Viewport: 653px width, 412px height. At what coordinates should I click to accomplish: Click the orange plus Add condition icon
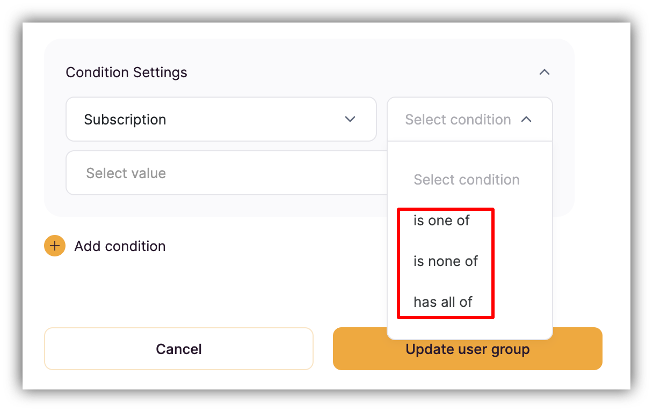(x=54, y=246)
